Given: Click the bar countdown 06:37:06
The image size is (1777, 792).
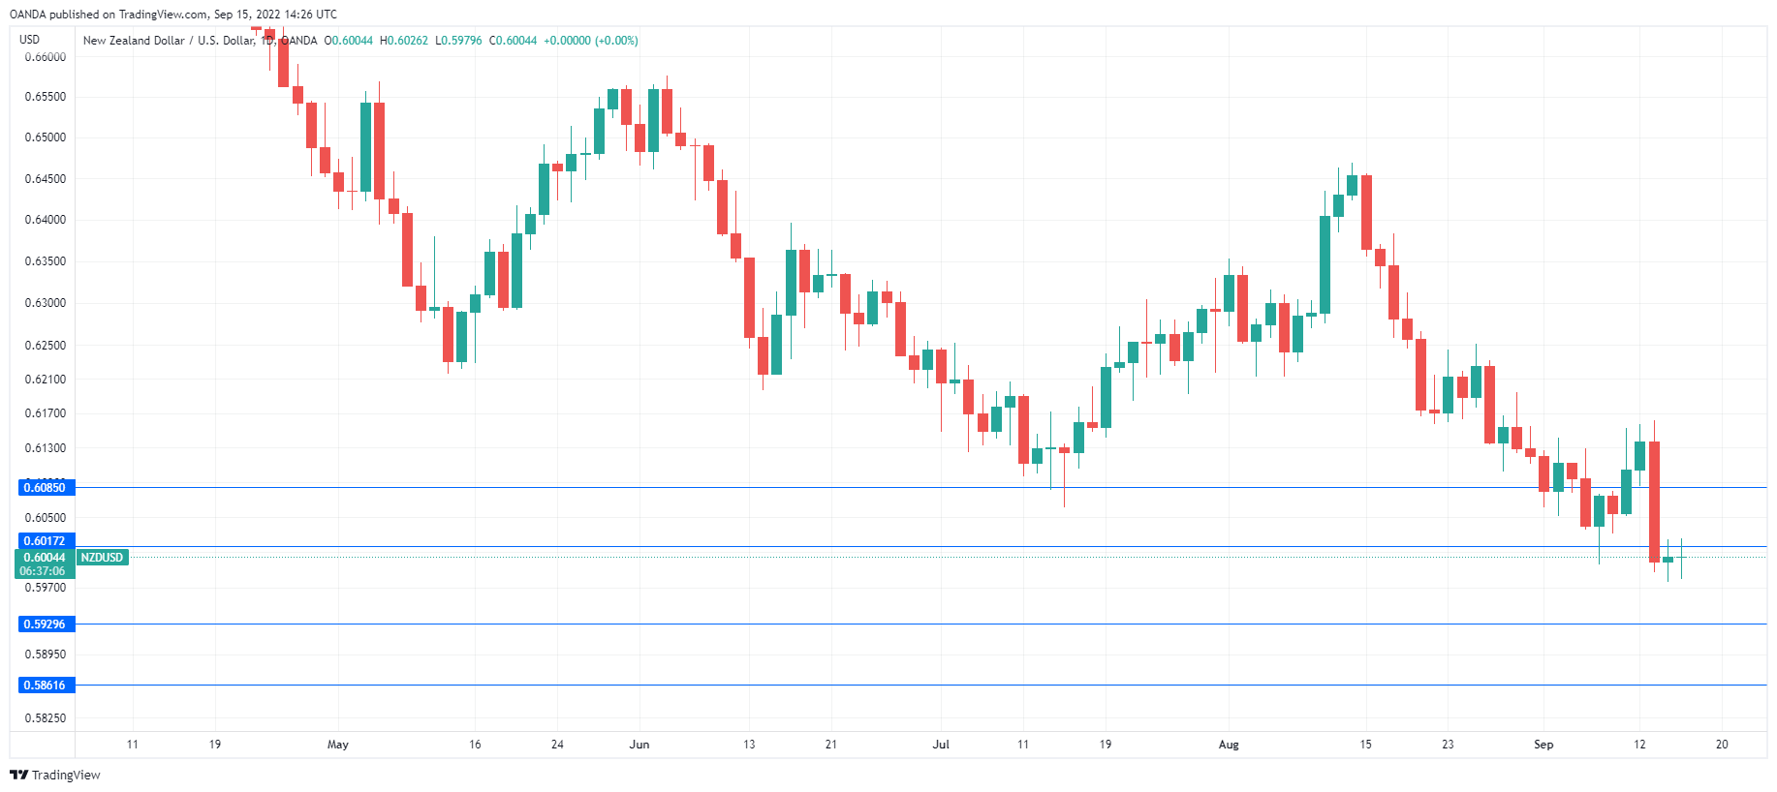Looking at the screenshot, I should [43, 571].
